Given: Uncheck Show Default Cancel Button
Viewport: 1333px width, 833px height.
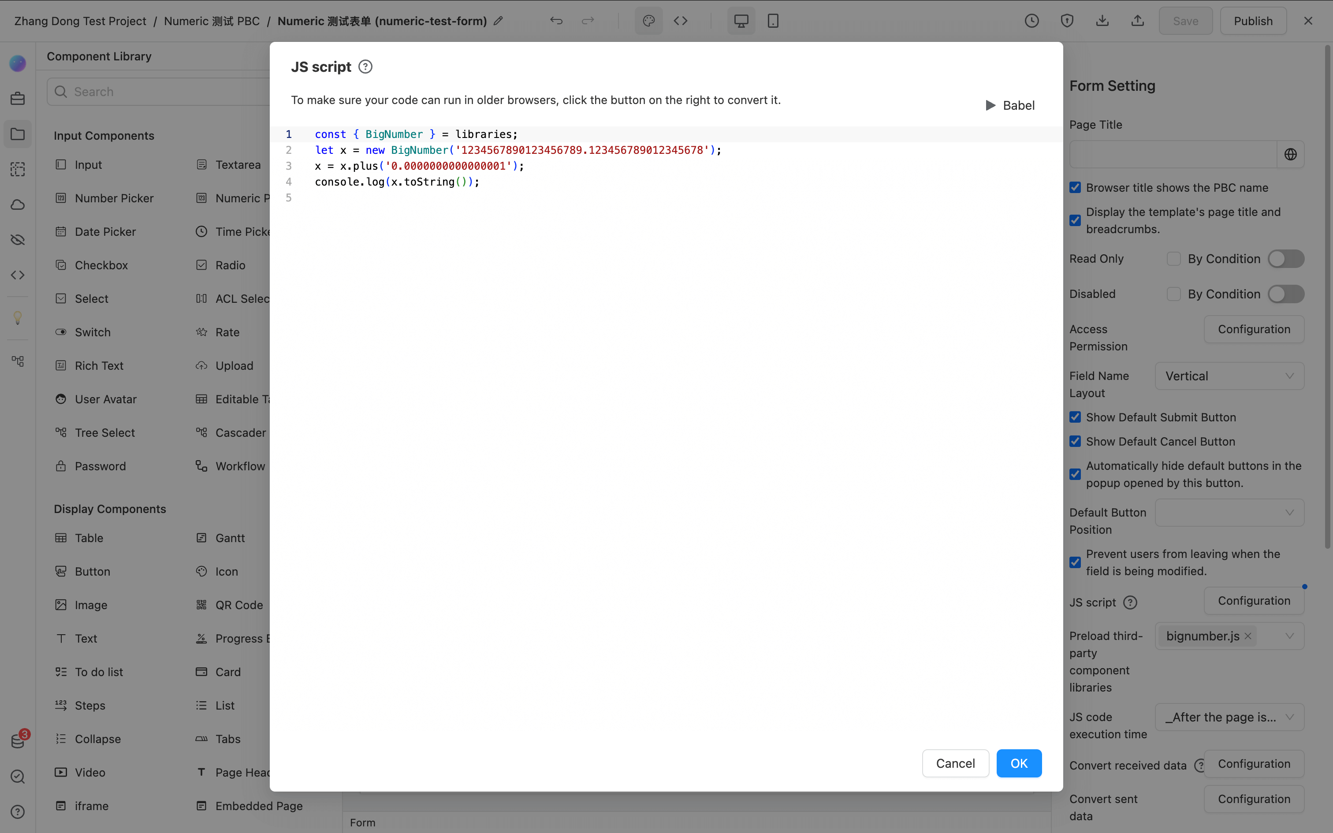Looking at the screenshot, I should pyautogui.click(x=1075, y=441).
